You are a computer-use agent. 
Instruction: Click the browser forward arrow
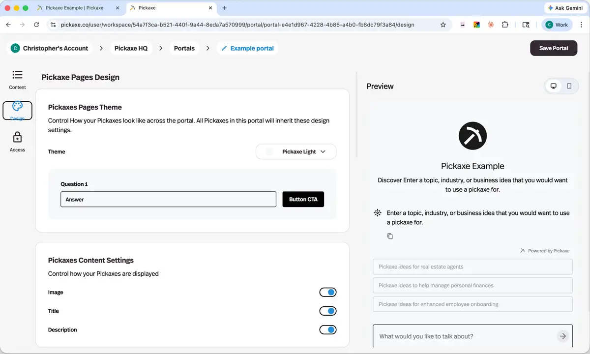coord(22,25)
